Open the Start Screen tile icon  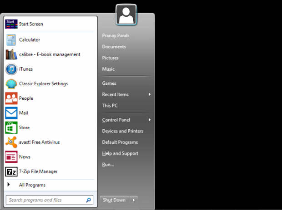[x=11, y=24]
